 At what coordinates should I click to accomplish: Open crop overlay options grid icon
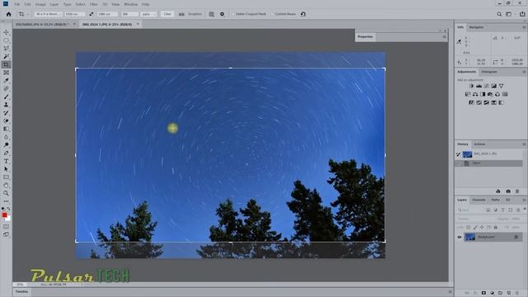[211, 14]
